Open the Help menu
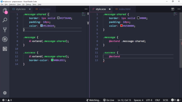The image size is (182, 102). tap(40, 5)
